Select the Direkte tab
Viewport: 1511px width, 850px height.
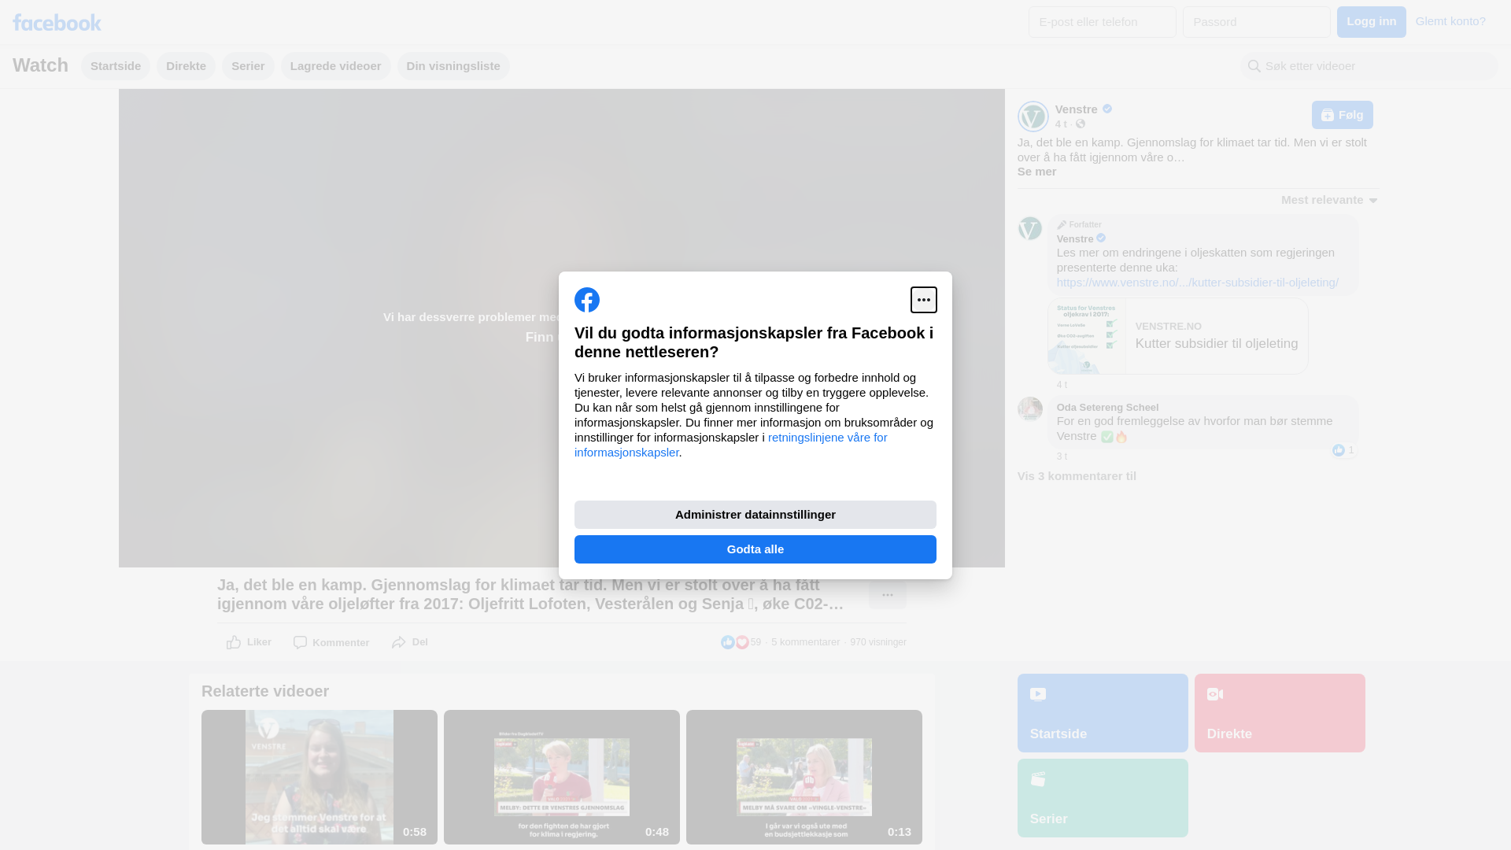pos(186,66)
